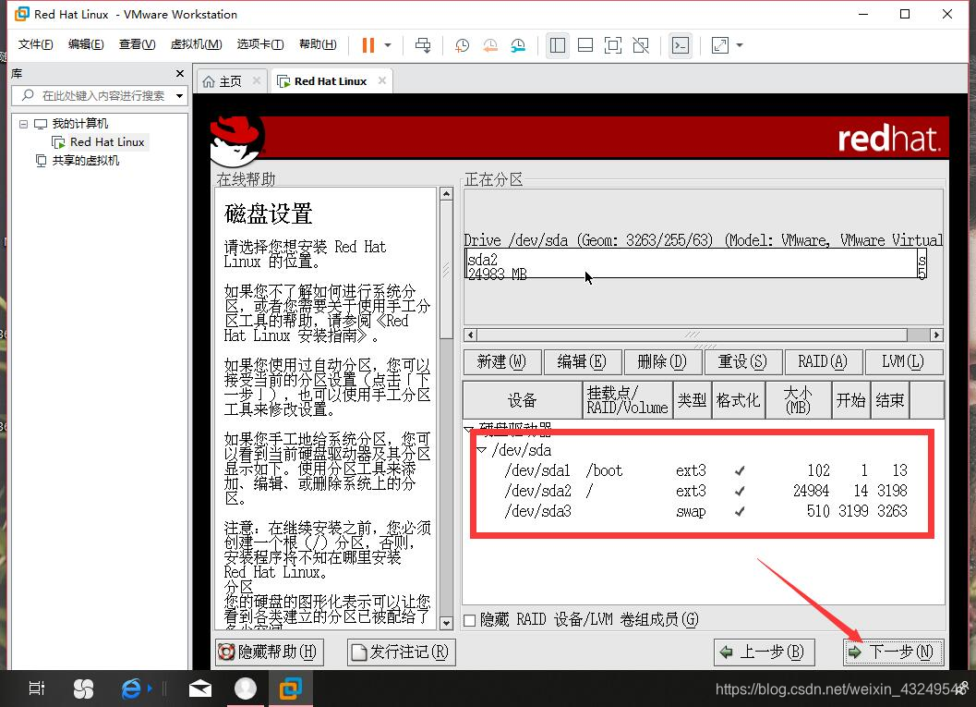Proceed with 下一步(N) button
Screen dimensions: 976x707
pos(894,652)
